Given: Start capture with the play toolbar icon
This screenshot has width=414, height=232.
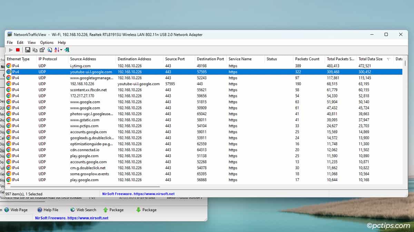Looking at the screenshot, I should (x=11, y=50).
